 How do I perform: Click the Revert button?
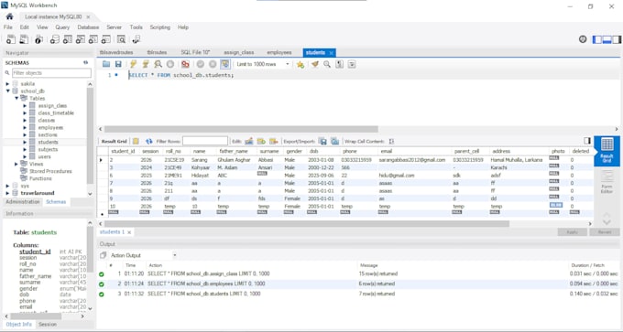[x=605, y=232]
